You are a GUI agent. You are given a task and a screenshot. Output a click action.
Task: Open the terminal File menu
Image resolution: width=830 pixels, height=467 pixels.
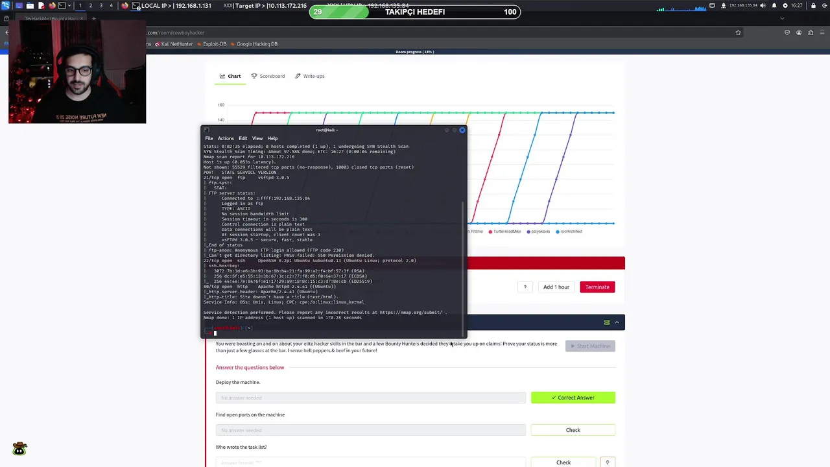209,138
